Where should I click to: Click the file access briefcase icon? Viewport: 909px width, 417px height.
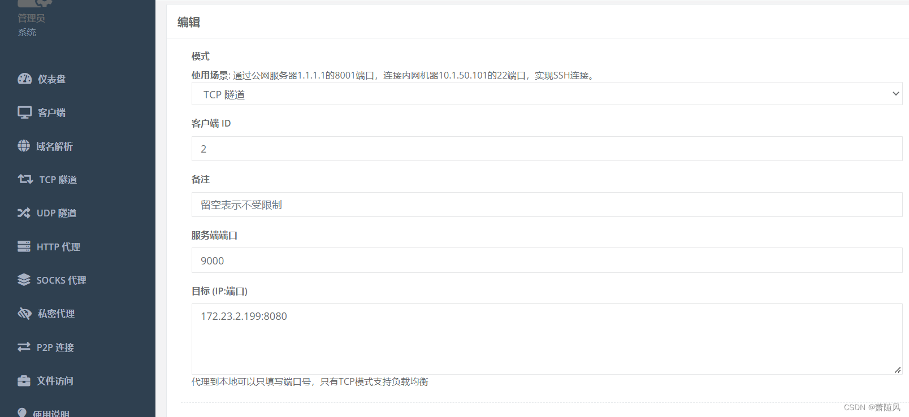24,380
